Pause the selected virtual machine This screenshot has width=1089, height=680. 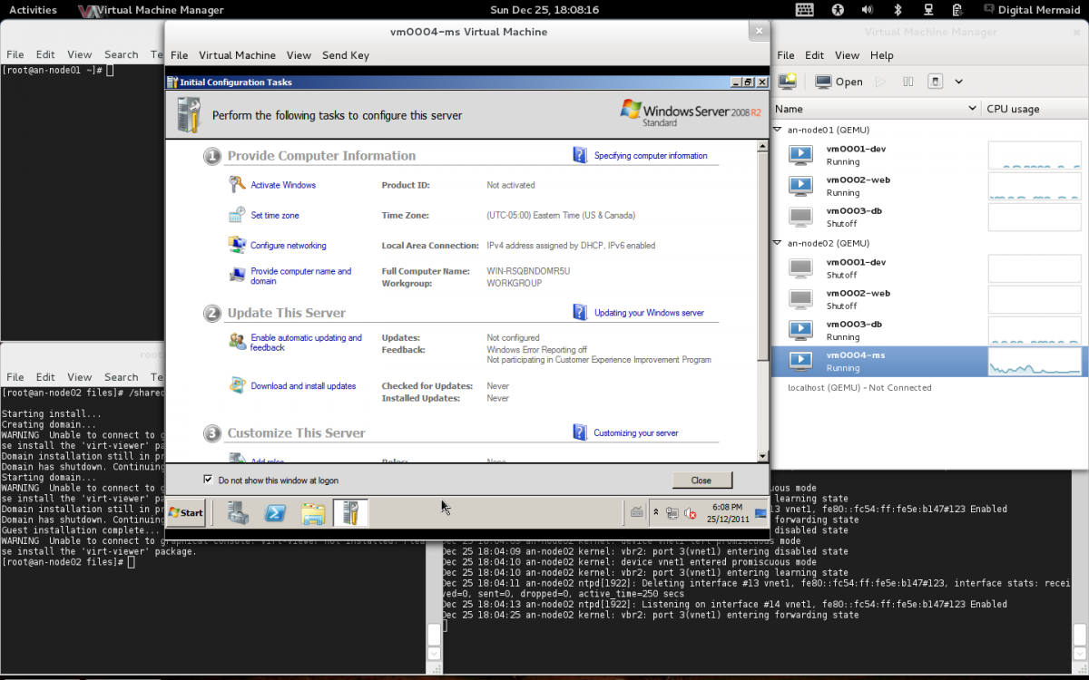(907, 82)
